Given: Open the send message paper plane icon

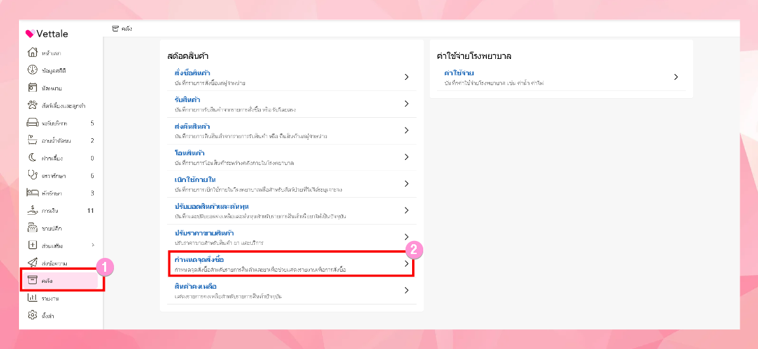Looking at the screenshot, I should [x=32, y=263].
